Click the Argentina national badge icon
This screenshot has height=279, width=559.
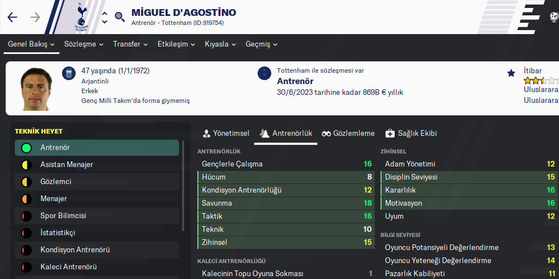[x=68, y=73]
